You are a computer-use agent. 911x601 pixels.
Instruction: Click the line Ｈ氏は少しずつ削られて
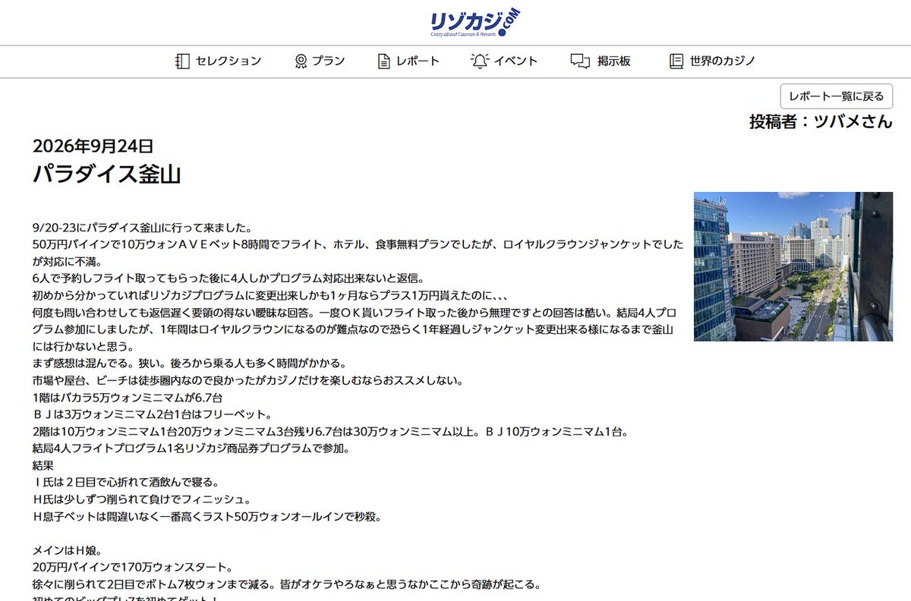click(x=141, y=499)
